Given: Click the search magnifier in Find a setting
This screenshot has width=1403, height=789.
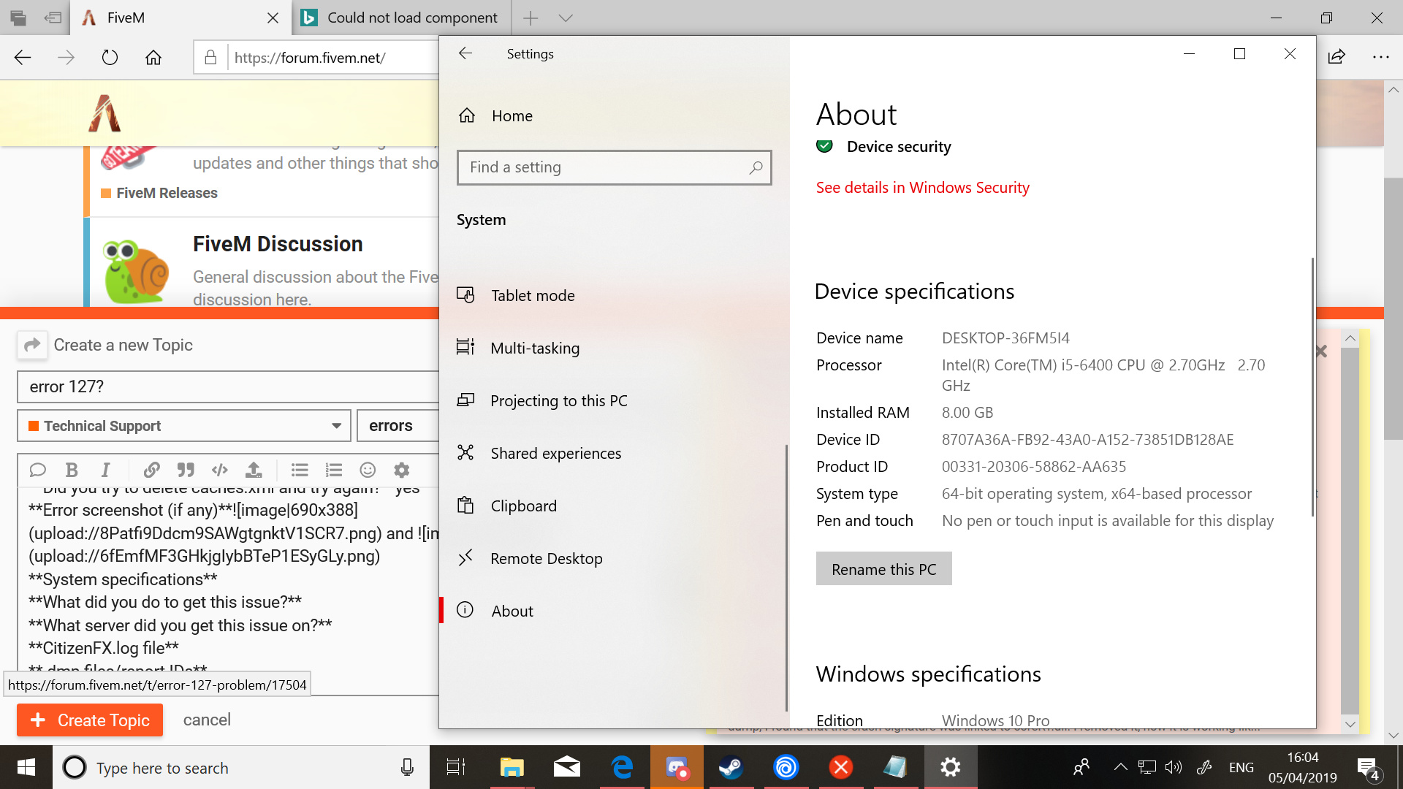Looking at the screenshot, I should pos(756,167).
